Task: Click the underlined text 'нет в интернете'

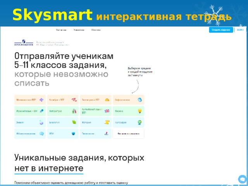Action: pyautogui.click(x=49, y=168)
